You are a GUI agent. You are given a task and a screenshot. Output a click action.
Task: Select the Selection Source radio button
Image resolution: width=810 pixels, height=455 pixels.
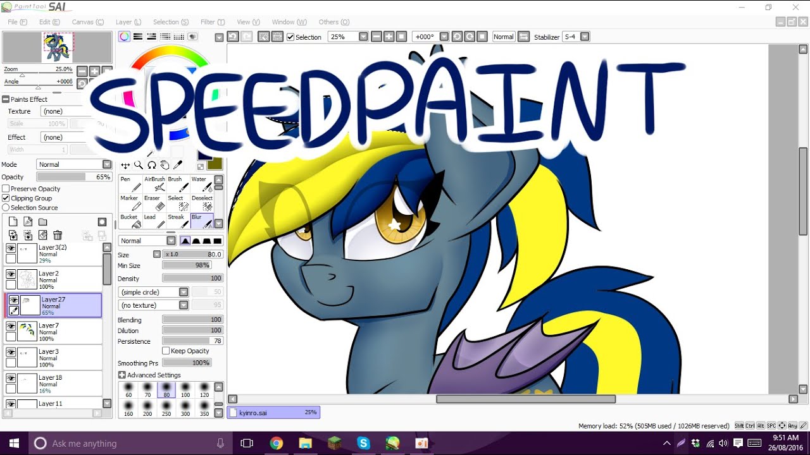(x=6, y=208)
